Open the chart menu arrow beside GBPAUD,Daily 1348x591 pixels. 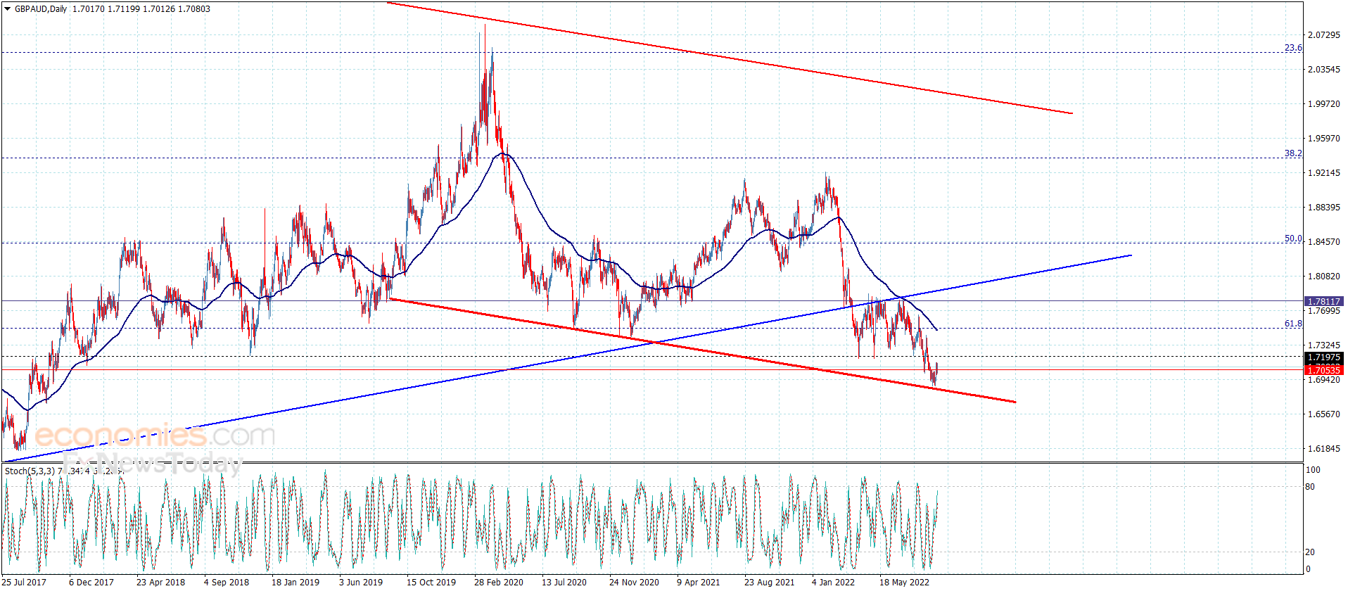point(7,9)
